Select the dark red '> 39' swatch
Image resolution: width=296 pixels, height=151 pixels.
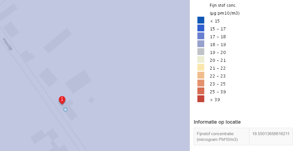pos(201,99)
